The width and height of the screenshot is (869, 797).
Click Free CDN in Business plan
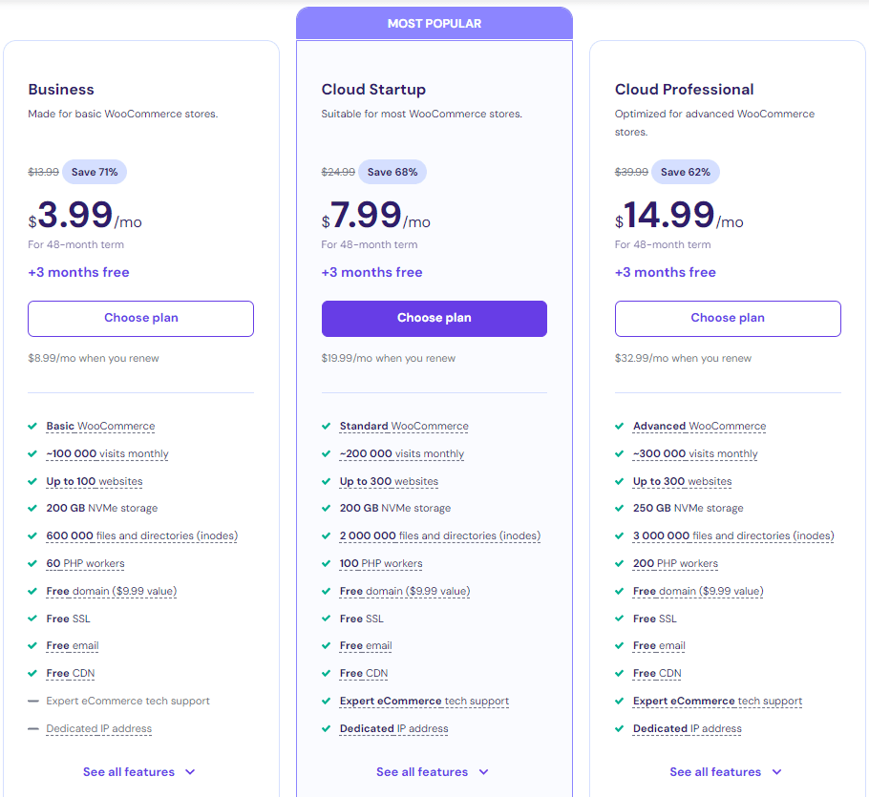[x=71, y=673]
